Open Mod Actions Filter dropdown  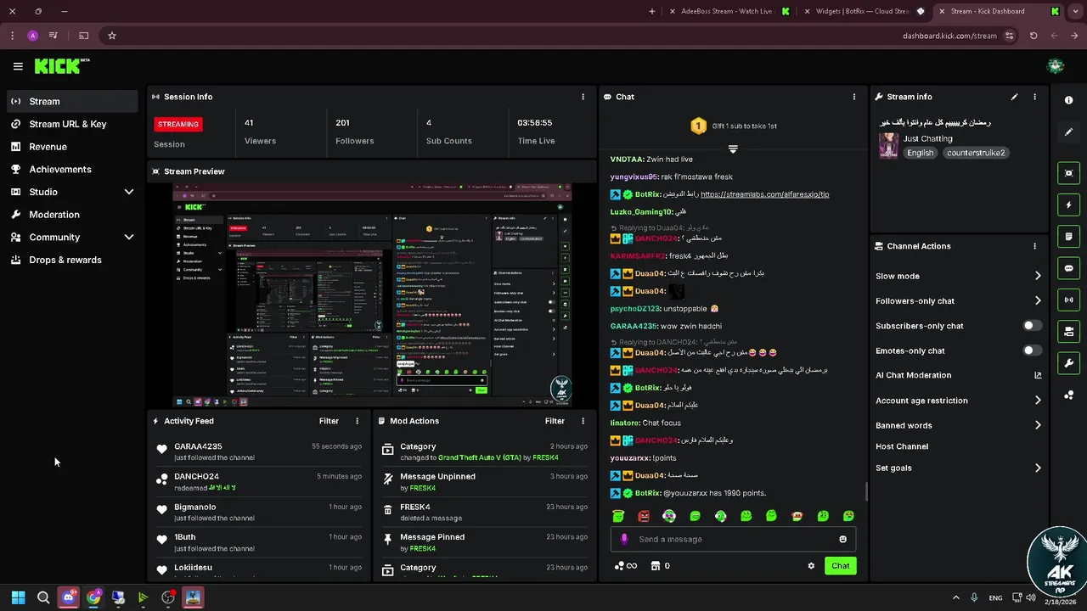[555, 421]
